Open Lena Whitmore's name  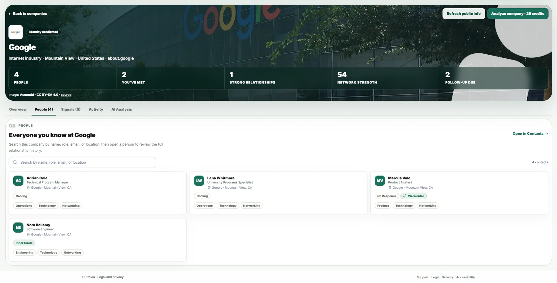point(221,178)
